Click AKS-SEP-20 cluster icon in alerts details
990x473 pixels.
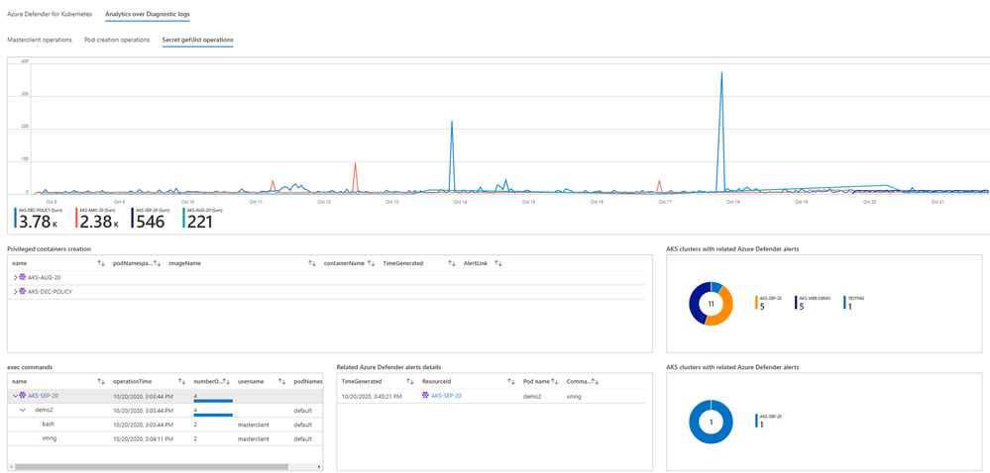[425, 396]
